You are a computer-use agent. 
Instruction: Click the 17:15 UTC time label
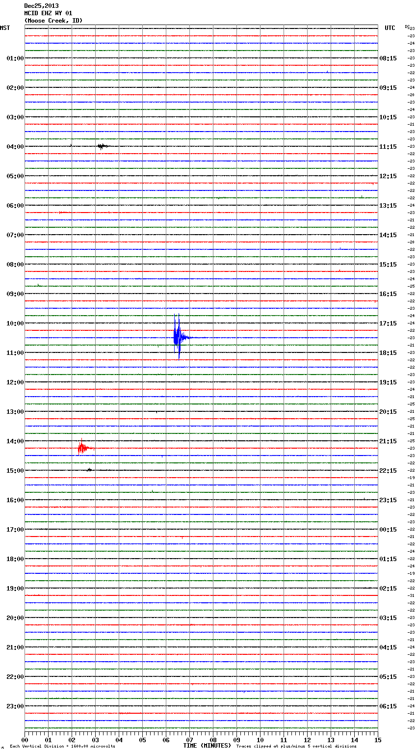click(388, 323)
